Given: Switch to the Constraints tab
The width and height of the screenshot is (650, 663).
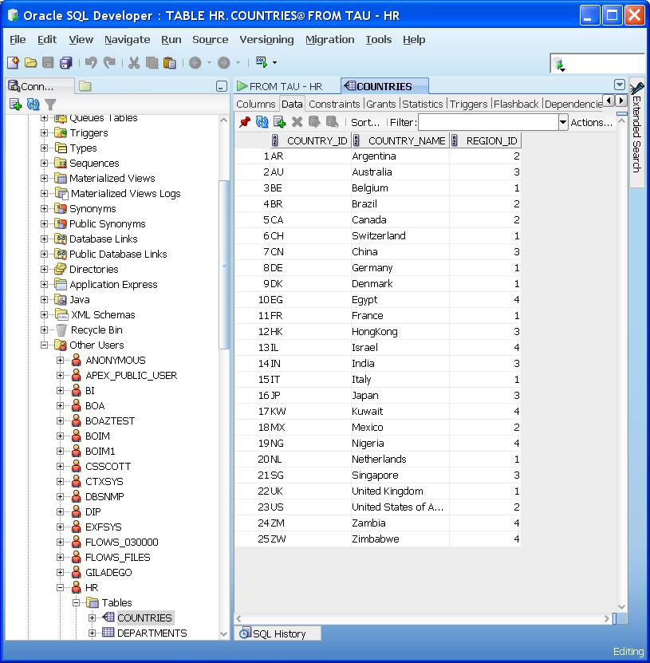Looking at the screenshot, I should click(334, 104).
